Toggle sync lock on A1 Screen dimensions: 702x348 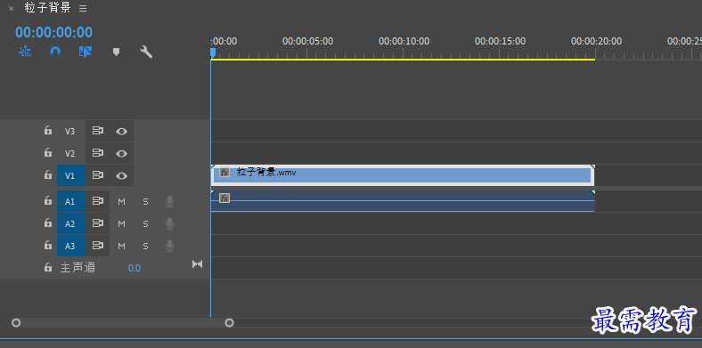(98, 201)
